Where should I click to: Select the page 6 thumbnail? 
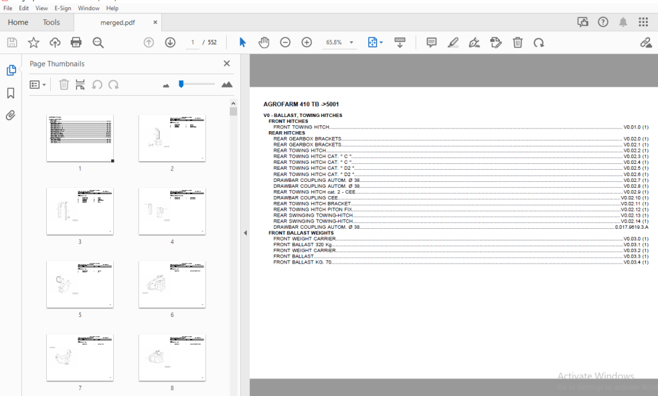(172, 284)
